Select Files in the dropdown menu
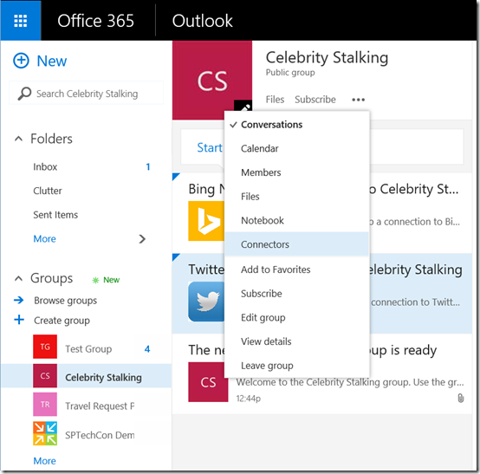 (x=296, y=197)
